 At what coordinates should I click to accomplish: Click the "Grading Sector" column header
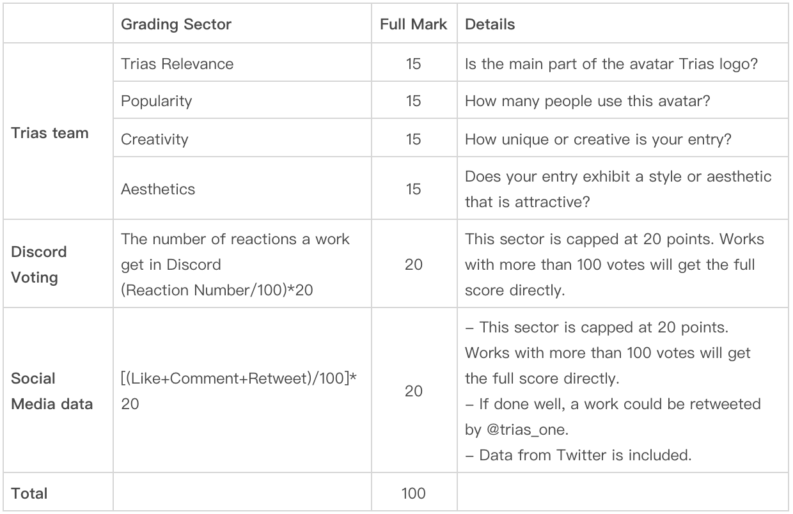point(177,25)
